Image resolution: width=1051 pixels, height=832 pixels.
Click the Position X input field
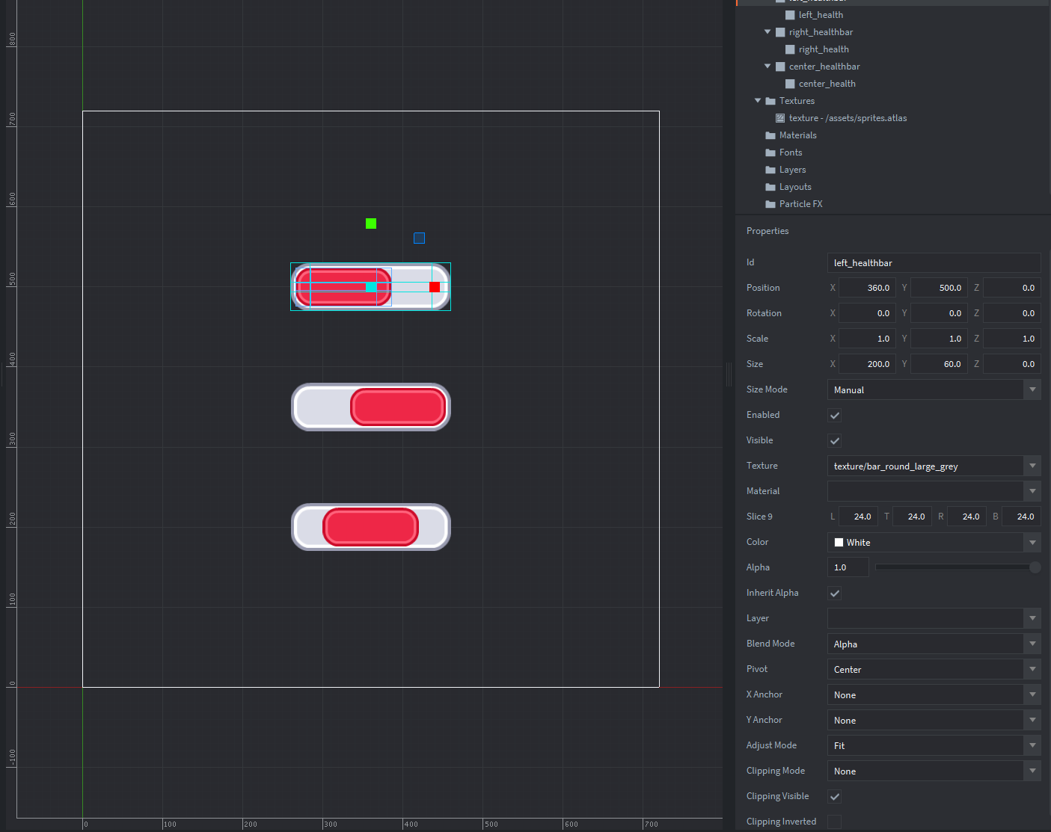pos(867,288)
